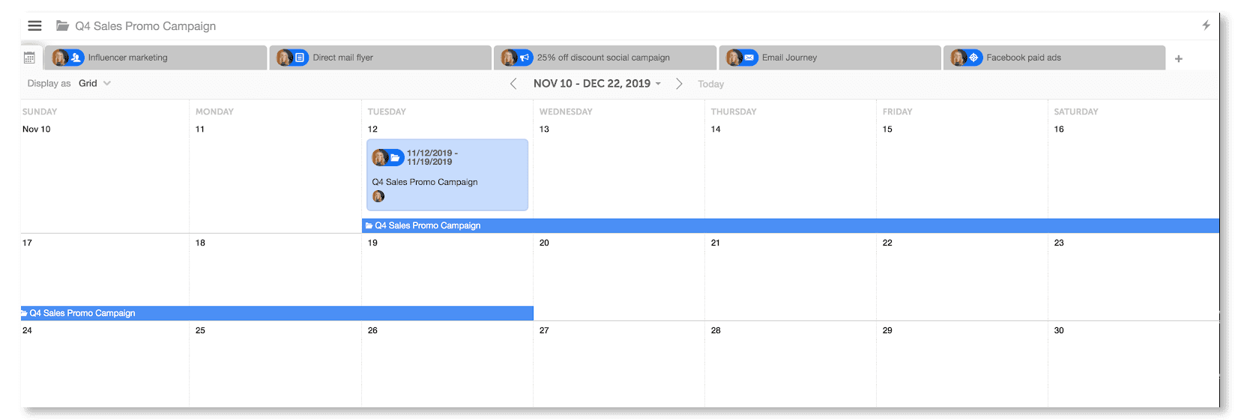Click the megaphone icon on the discount campaign tab
The height and width of the screenshot is (420, 1241).
(525, 58)
